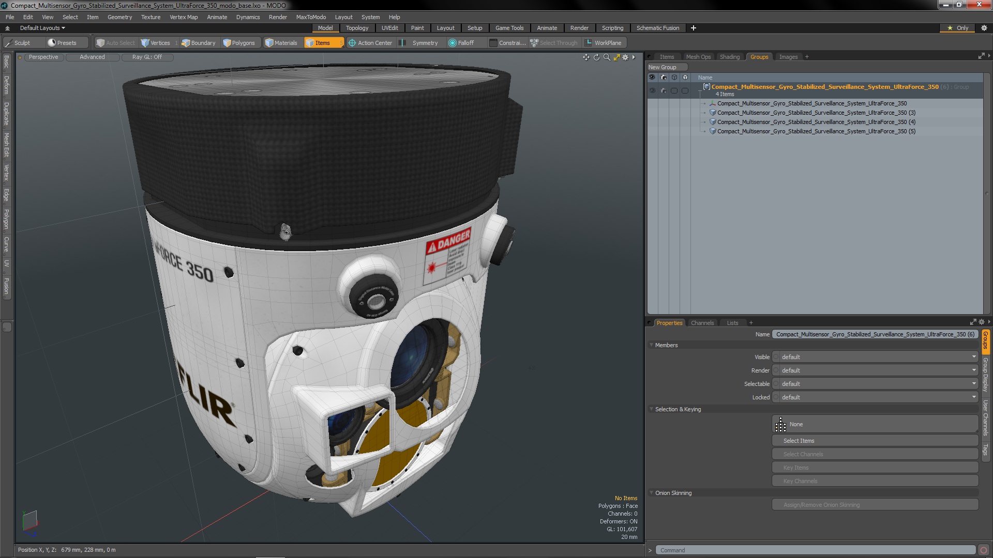
Task: Click the Select Items button
Action: point(875,441)
